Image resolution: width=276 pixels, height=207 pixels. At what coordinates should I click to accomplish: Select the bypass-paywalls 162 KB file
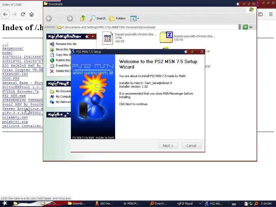click(129, 38)
